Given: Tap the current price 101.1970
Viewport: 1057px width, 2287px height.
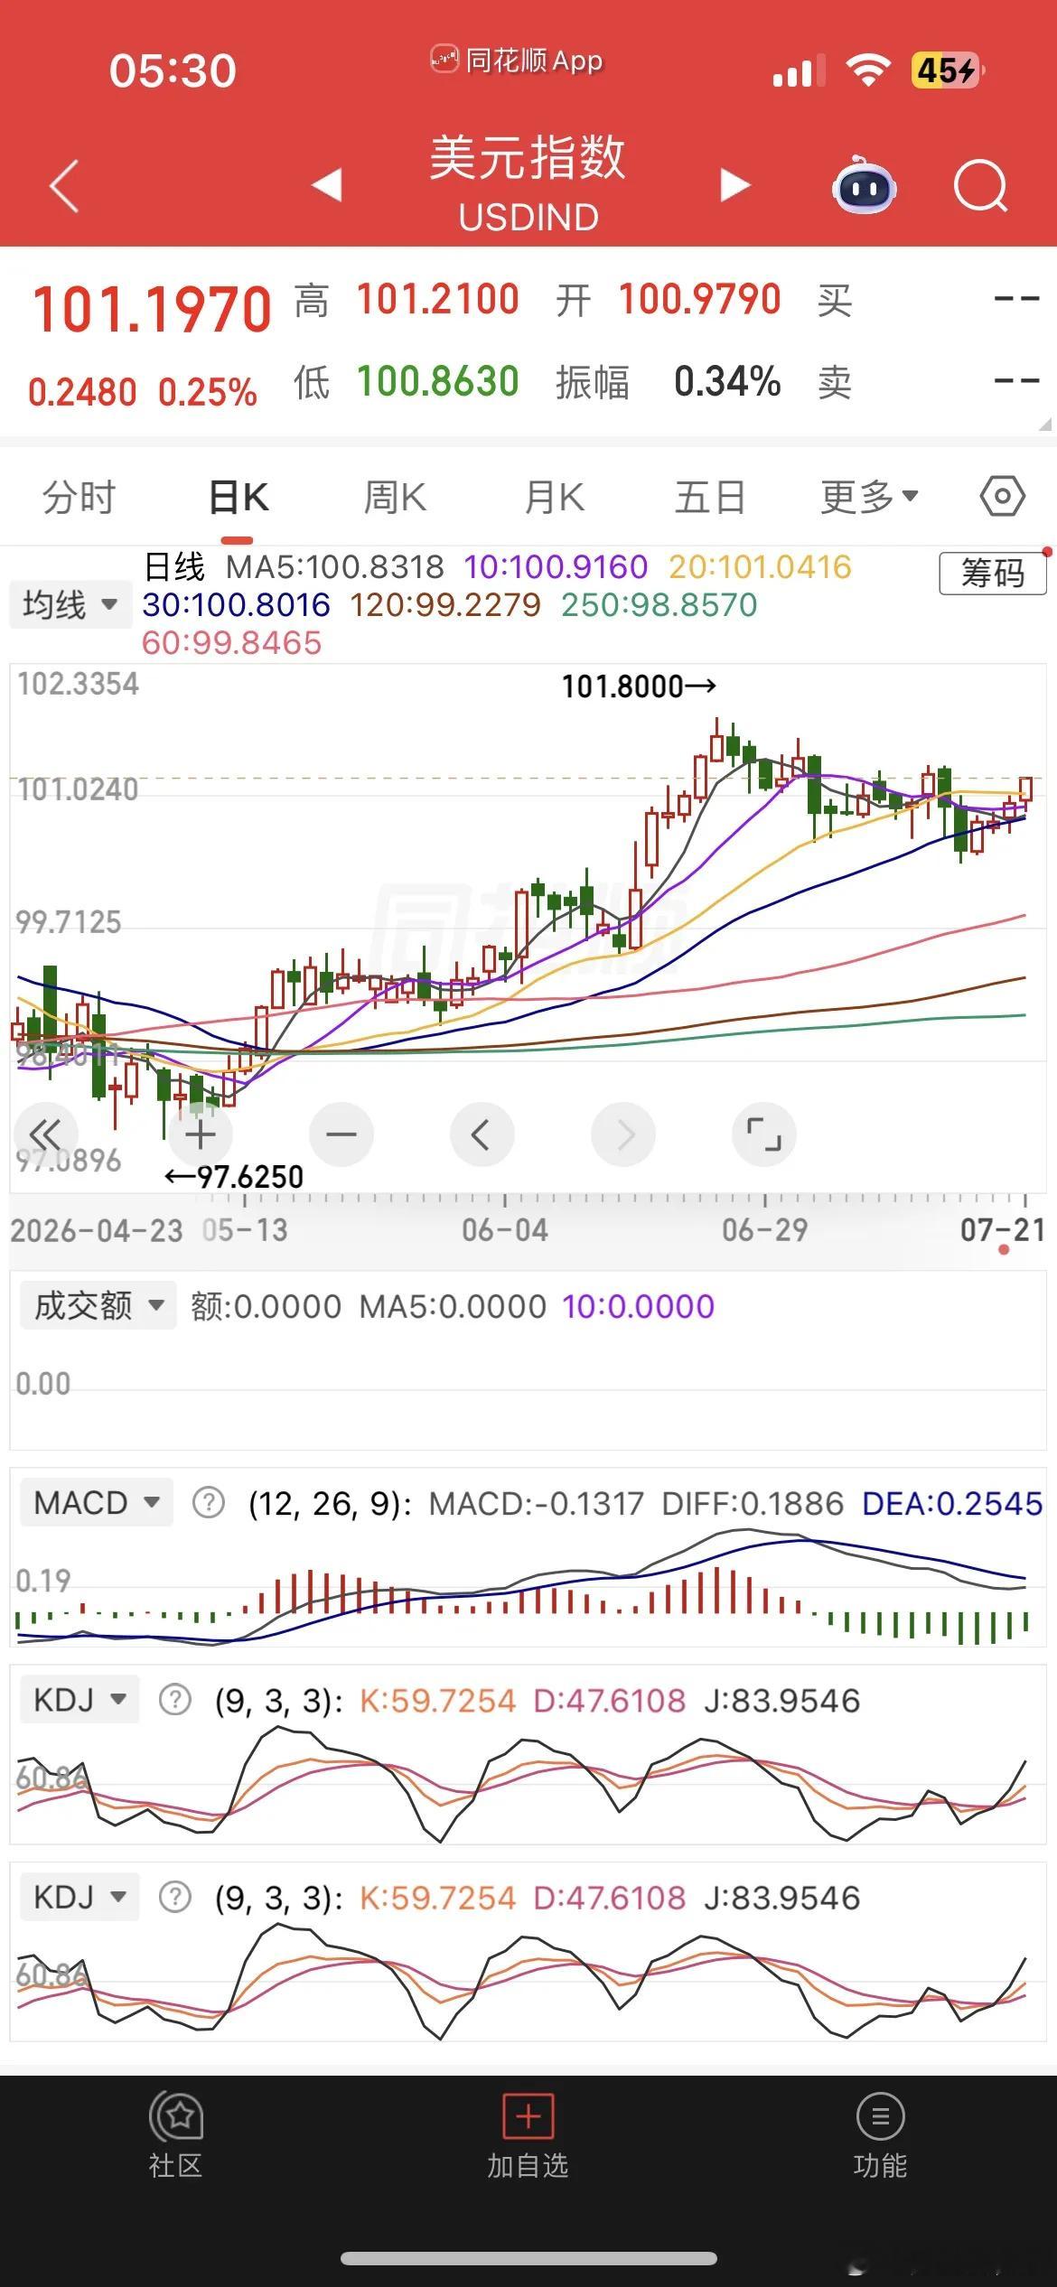Looking at the screenshot, I should pos(152,310).
